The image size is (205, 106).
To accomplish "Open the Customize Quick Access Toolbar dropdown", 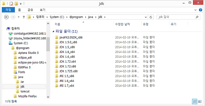I will tap(21, 4).
